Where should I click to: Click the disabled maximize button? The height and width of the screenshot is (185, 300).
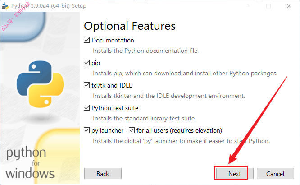click(268, 6)
